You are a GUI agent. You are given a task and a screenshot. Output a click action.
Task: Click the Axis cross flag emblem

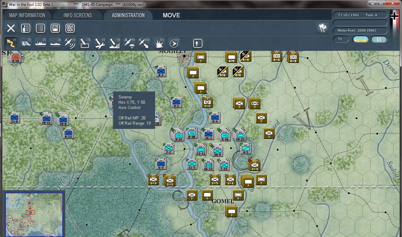tap(394, 16)
